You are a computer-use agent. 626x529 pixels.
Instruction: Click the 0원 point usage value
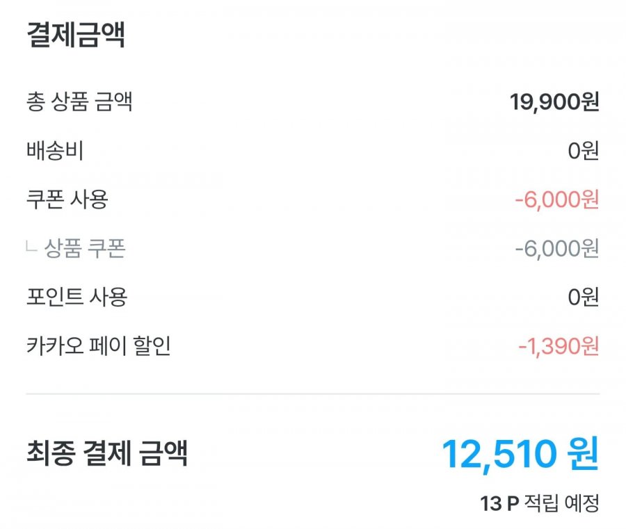(x=584, y=298)
